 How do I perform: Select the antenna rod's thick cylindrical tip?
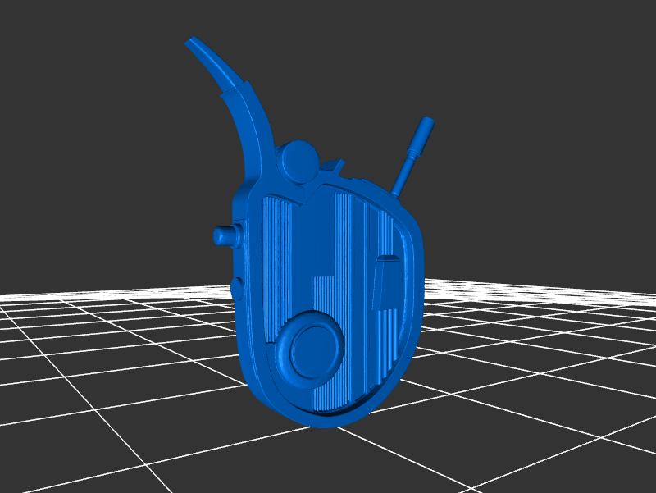coord(424,131)
